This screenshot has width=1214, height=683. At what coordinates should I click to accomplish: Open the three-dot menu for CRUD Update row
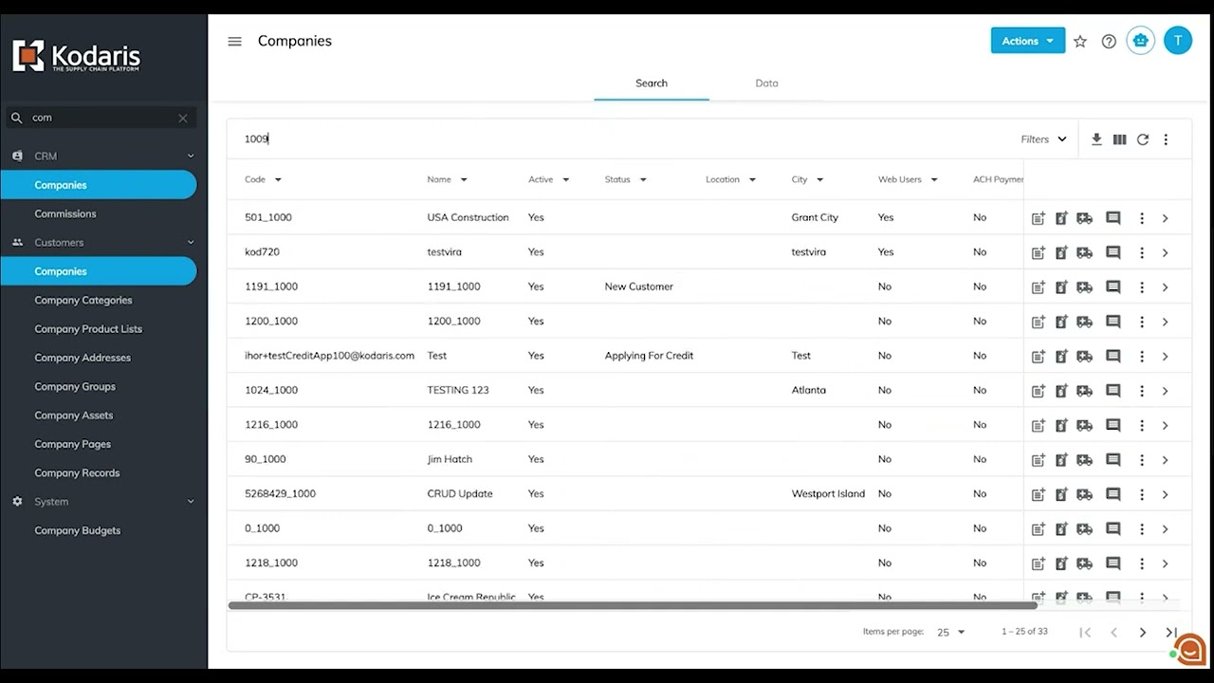[1142, 494]
